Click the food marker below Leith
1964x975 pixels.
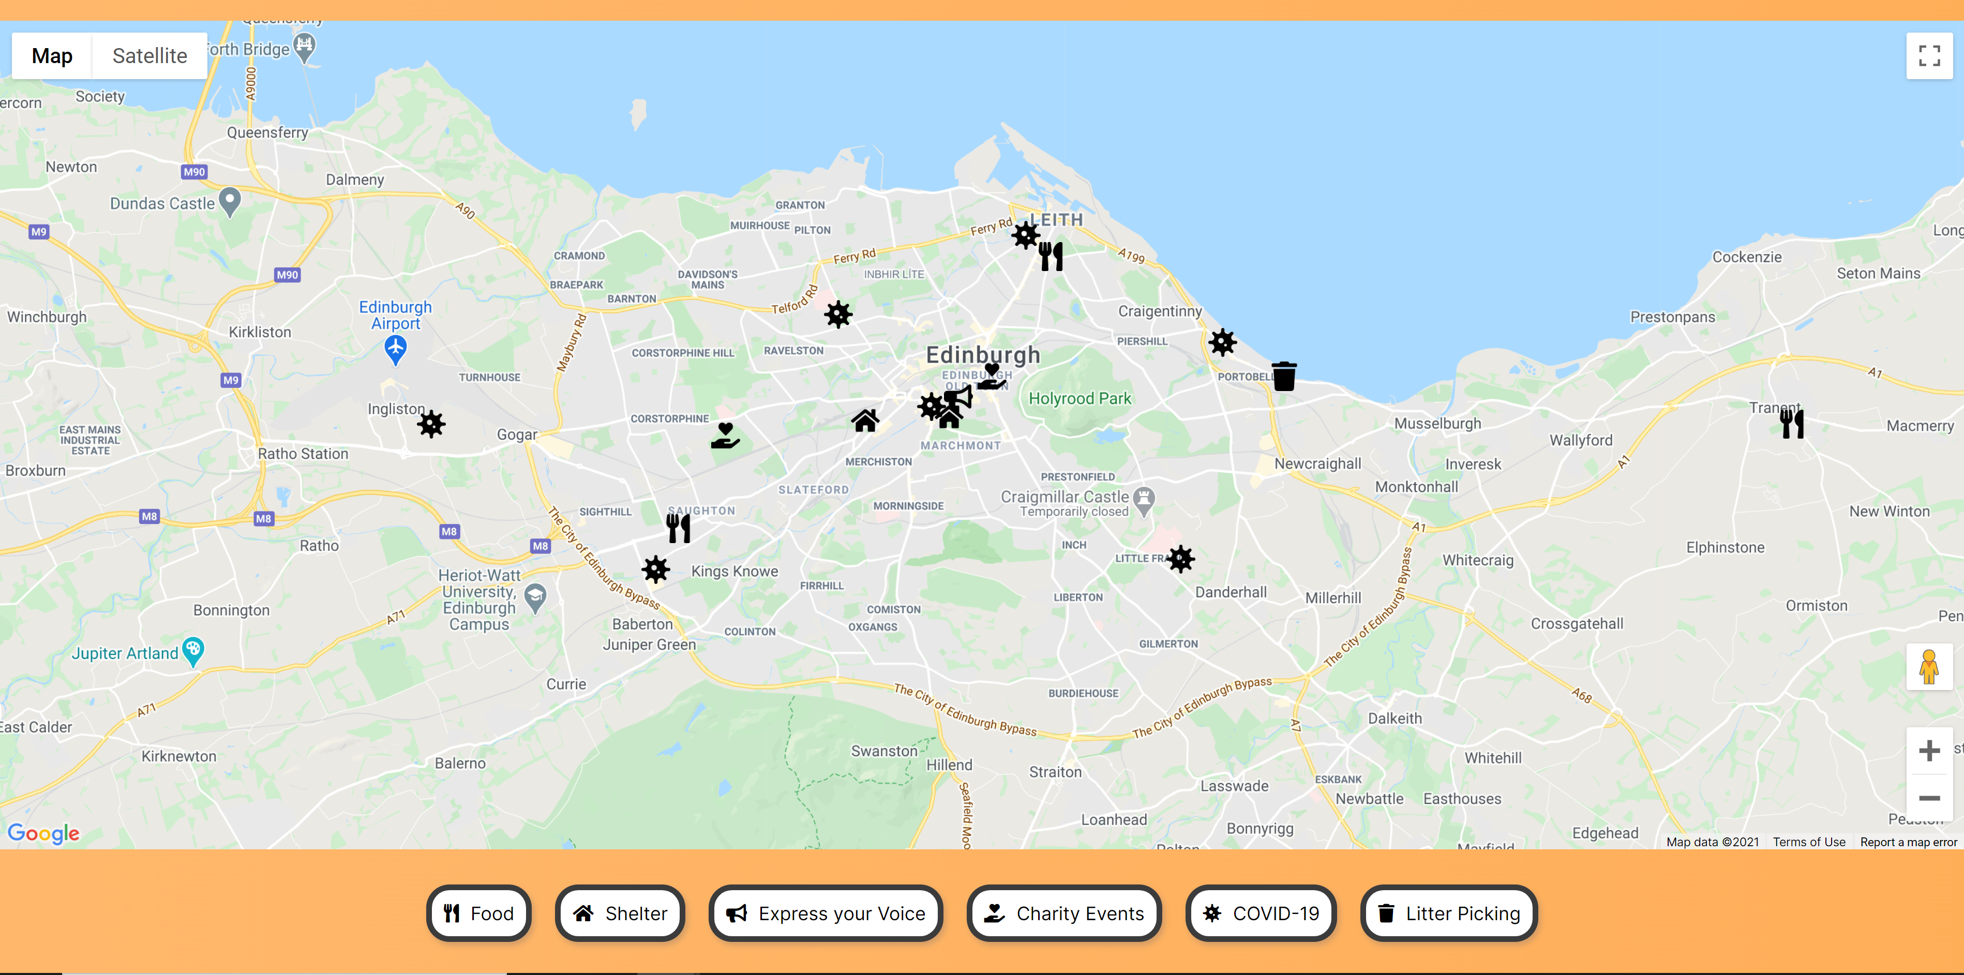tap(1051, 256)
